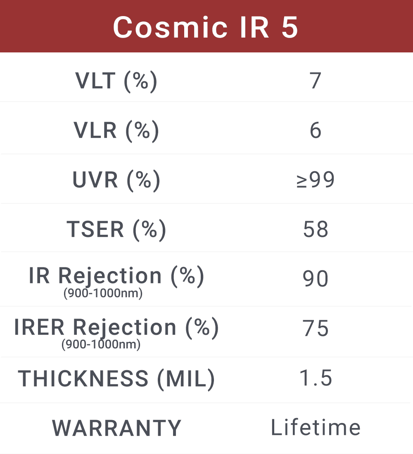Click the UVR value ≥99
The width and height of the screenshot is (413, 454).
tap(316, 180)
